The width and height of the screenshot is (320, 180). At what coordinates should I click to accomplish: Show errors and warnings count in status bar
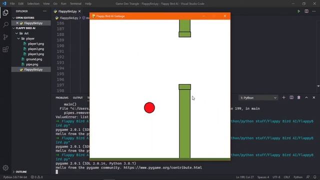[36, 177]
